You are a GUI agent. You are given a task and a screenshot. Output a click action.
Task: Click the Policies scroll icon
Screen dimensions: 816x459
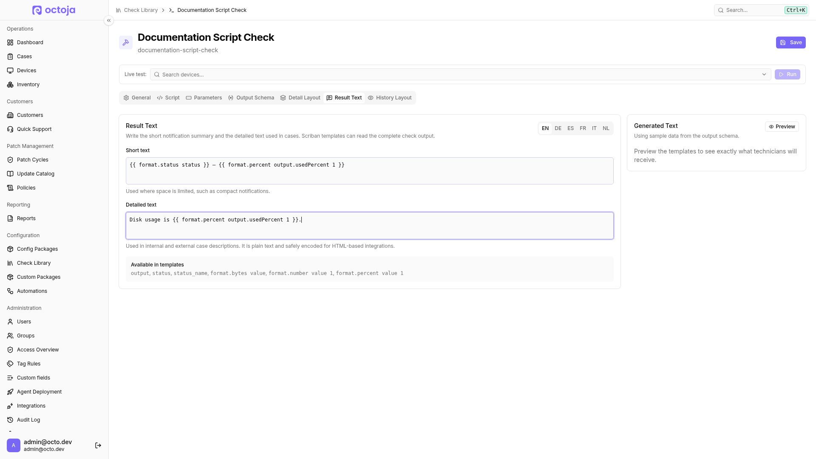click(x=10, y=188)
